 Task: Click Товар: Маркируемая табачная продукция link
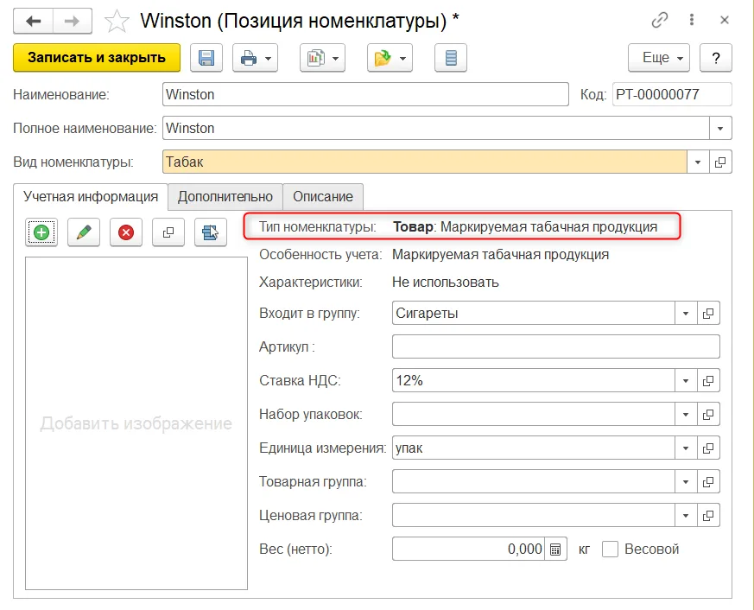pyautogui.click(x=525, y=226)
